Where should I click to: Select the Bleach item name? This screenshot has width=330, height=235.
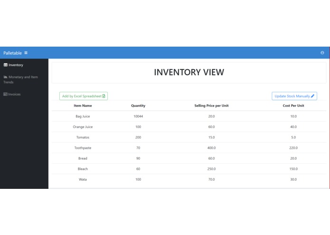[83, 169]
